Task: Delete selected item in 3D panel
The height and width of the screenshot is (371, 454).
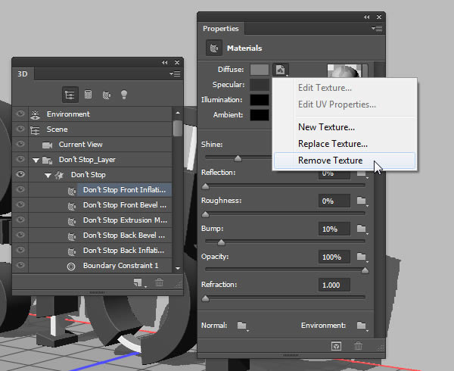Action: click(x=159, y=282)
